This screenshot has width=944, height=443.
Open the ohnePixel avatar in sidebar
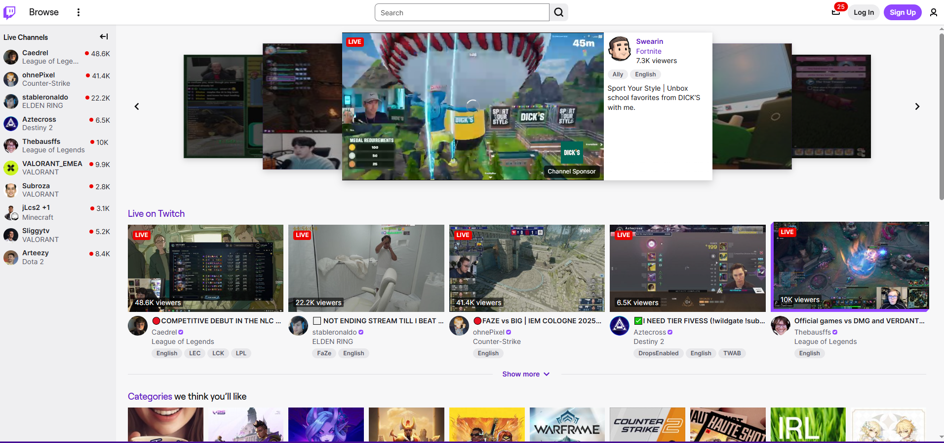pos(11,79)
